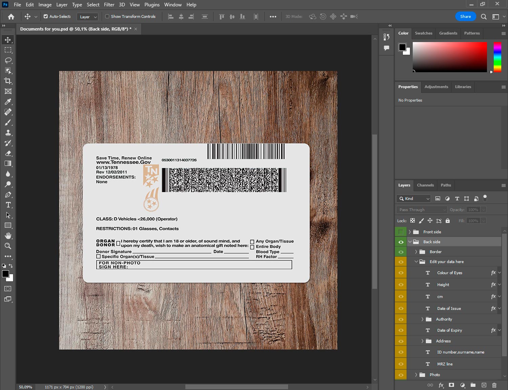
Task: Click the delete layer trash icon
Action: click(494, 385)
